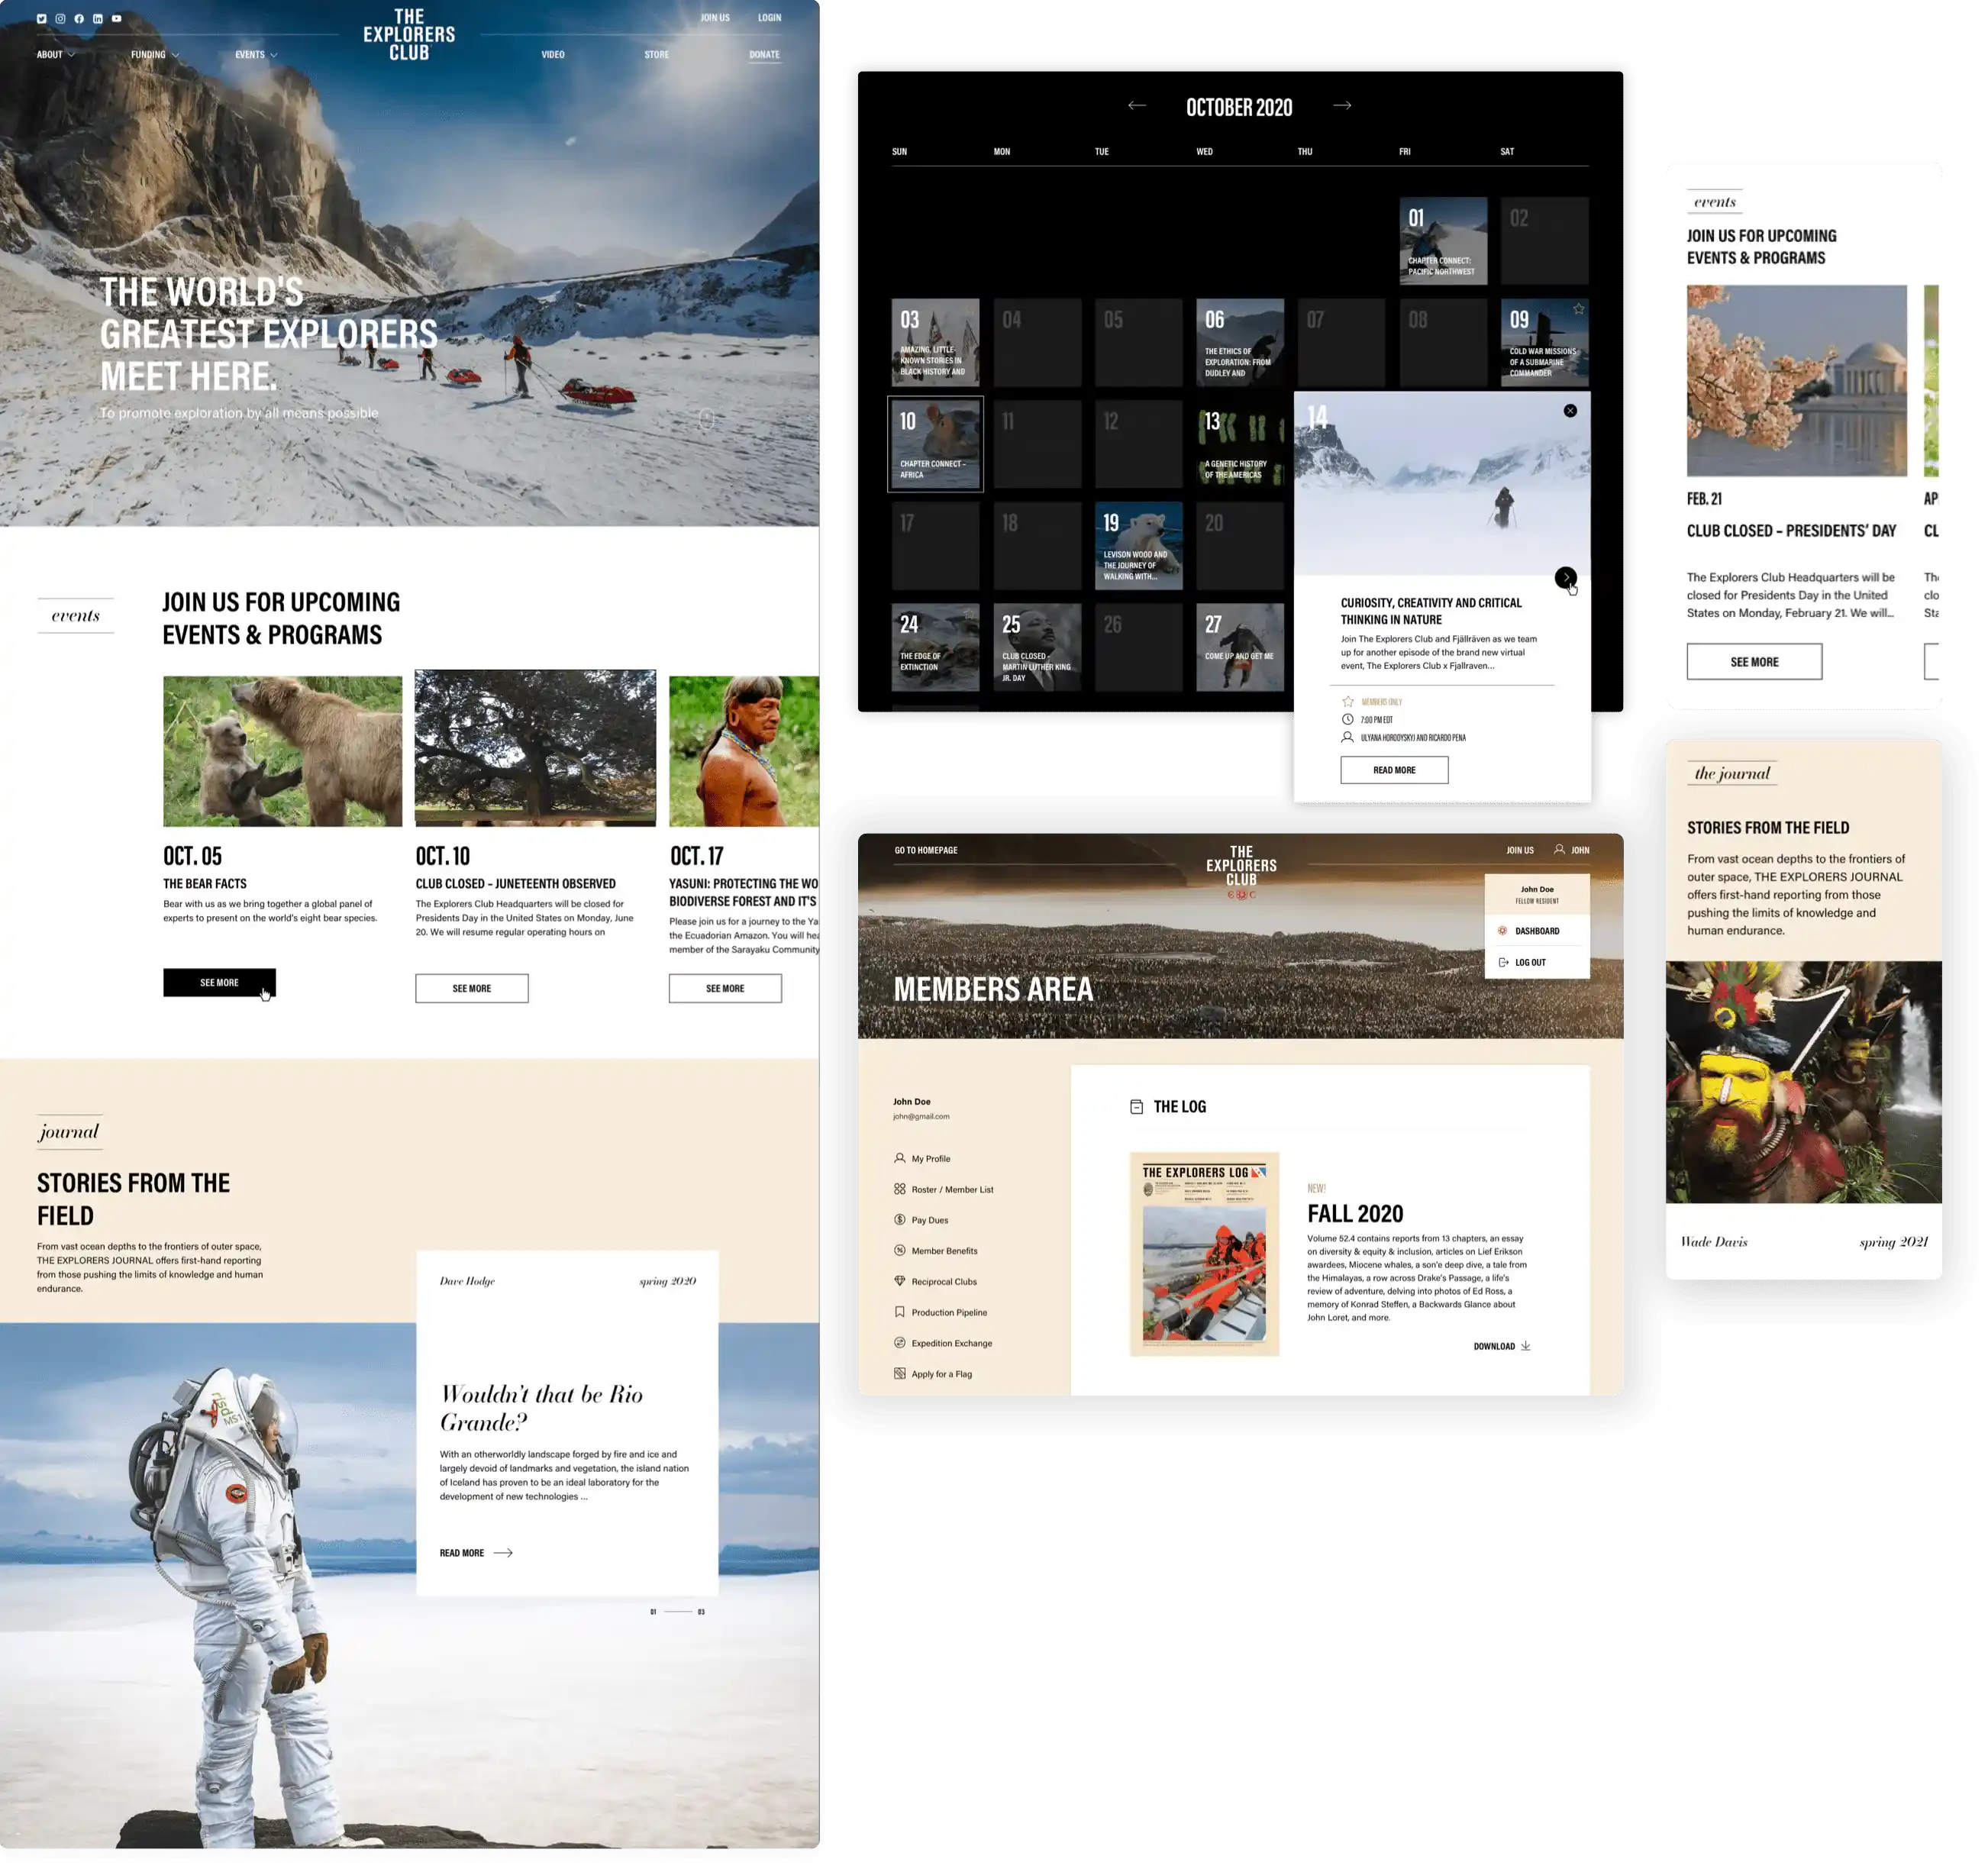Open the Instagram social icon

click(x=60, y=19)
